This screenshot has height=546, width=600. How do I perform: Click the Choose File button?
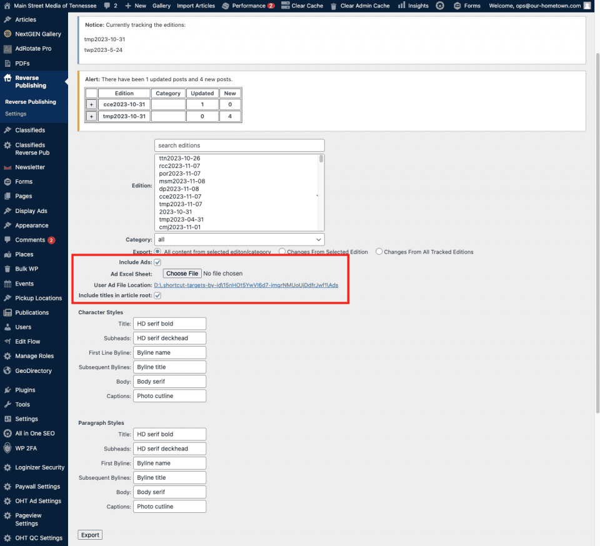182,274
